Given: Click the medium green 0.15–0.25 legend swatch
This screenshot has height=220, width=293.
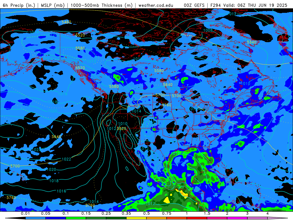Looking at the screenshot, I should 96,218.
